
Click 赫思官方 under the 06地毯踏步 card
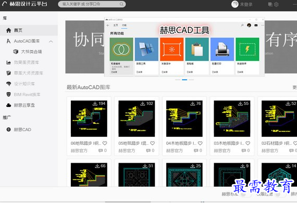coord(79,151)
